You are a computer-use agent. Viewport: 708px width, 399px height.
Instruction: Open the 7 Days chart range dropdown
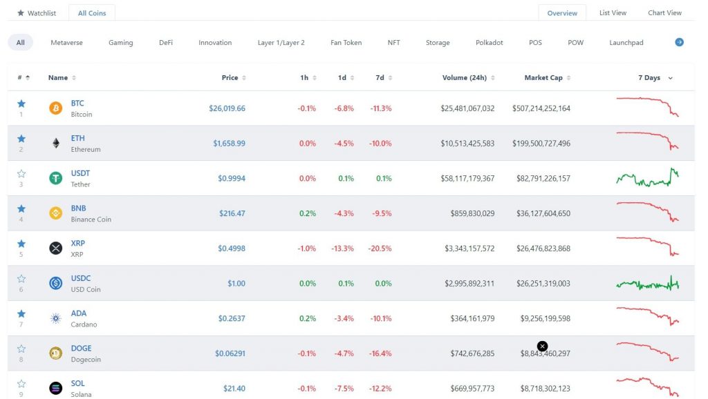point(655,77)
